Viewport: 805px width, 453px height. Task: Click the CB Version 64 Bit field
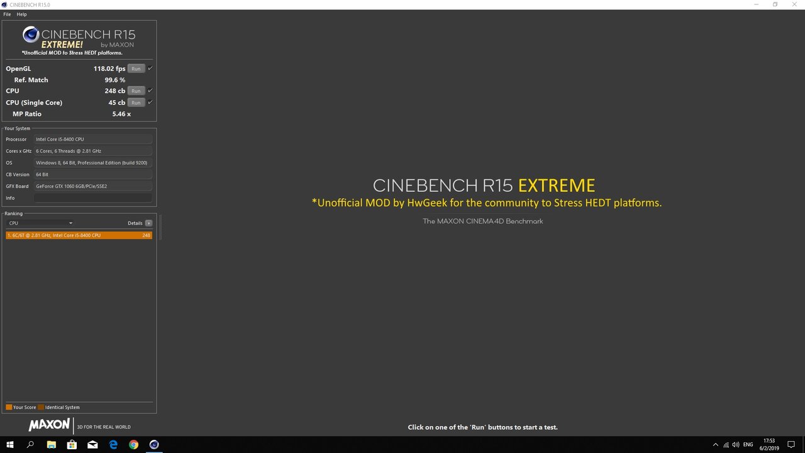point(93,174)
